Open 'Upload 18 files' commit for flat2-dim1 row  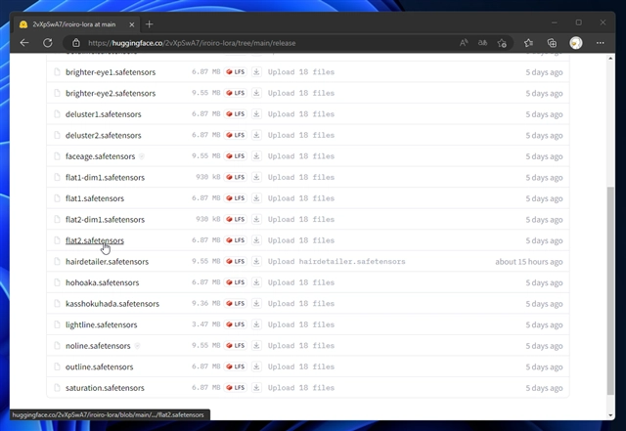pyautogui.click(x=301, y=219)
